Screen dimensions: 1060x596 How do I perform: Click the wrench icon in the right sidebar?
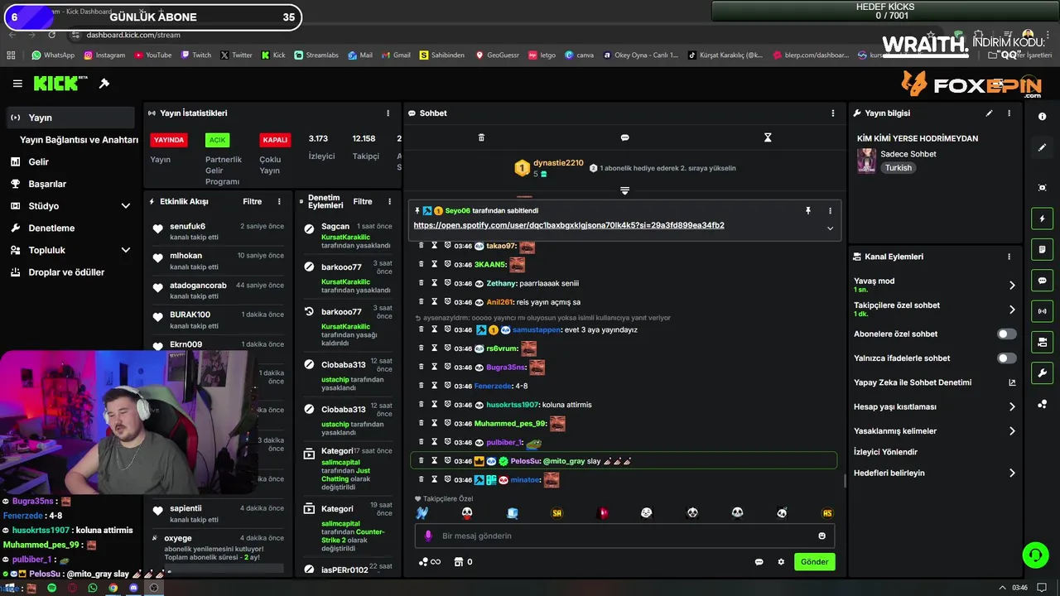[x=1042, y=373]
